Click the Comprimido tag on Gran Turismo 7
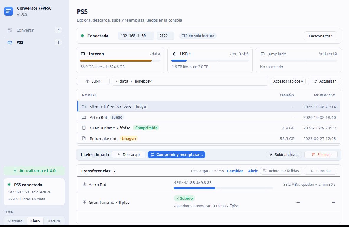The width and height of the screenshot is (349, 227). pos(146,128)
